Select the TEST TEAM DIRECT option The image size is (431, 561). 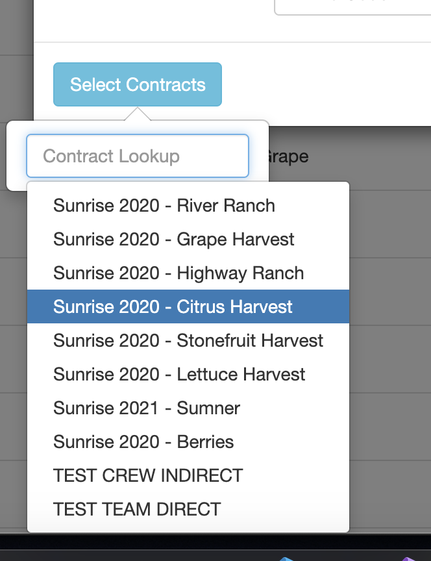(137, 510)
